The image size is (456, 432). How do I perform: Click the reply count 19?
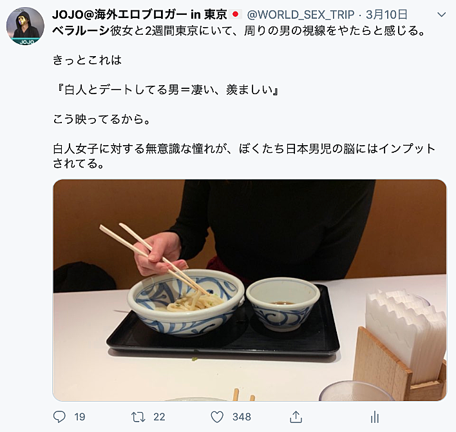[79, 417]
